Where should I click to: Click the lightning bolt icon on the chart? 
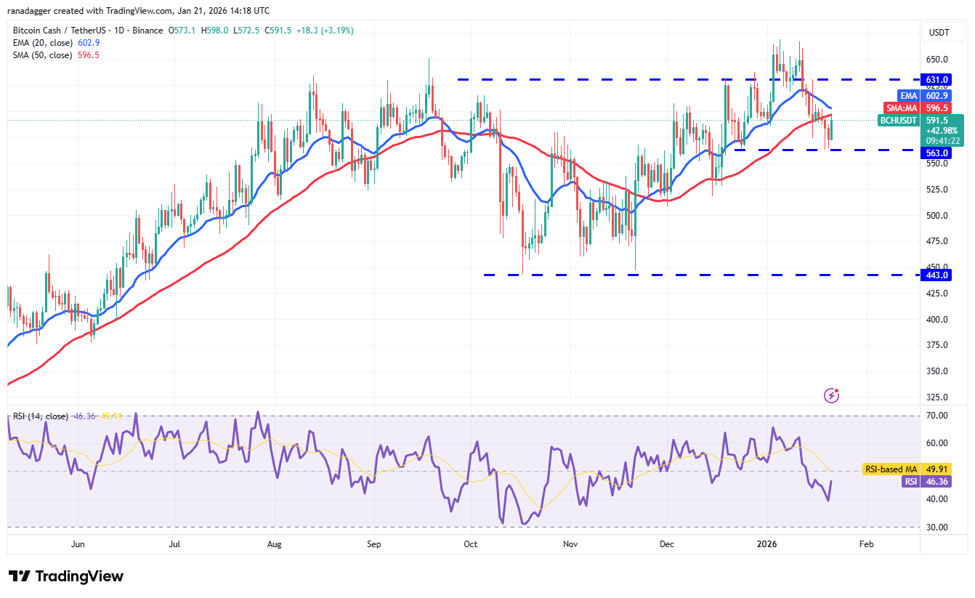(x=830, y=395)
